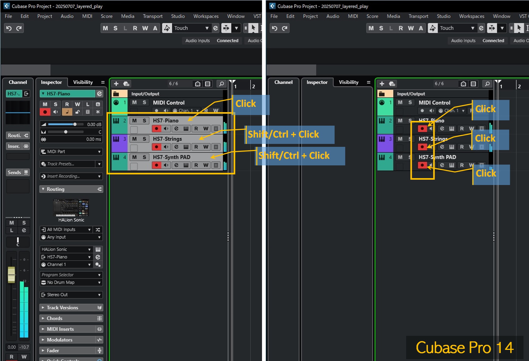Screen dimensions: 529x361
Task: Switch to Inspector tab in right window
Action: click(317, 82)
